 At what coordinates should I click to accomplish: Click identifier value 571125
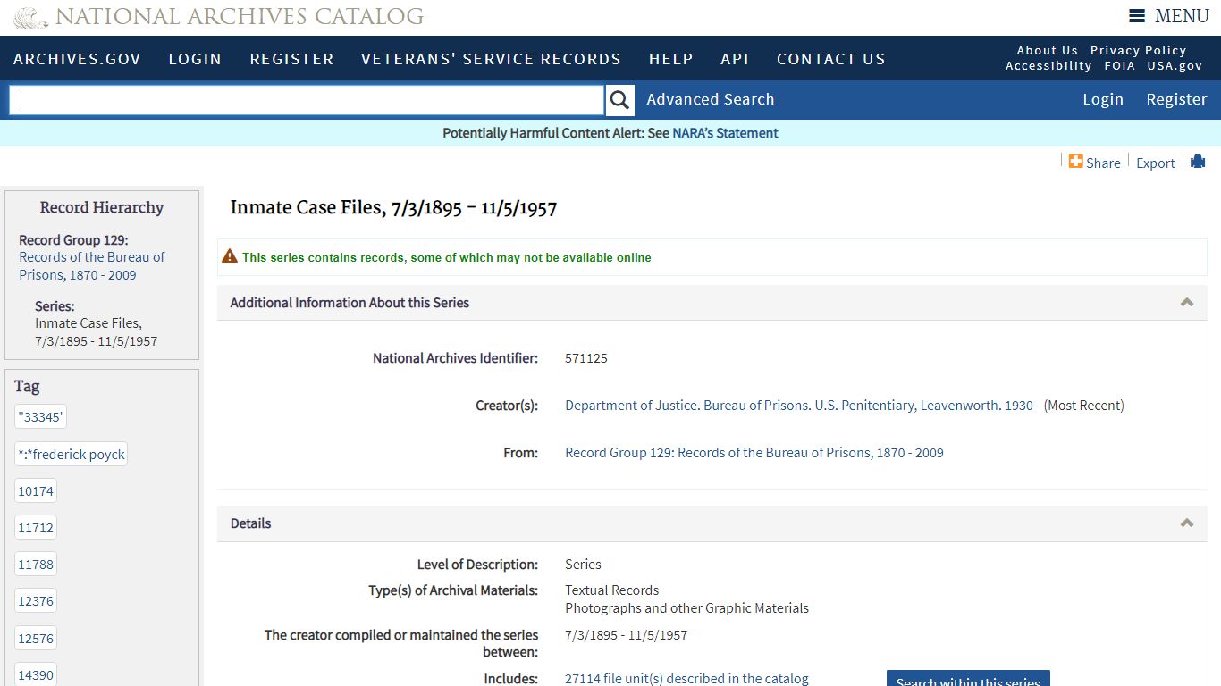pos(586,358)
